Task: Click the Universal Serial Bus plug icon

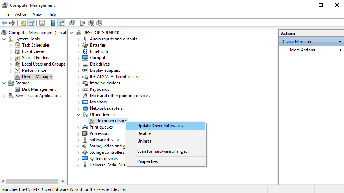Action: 85,165
